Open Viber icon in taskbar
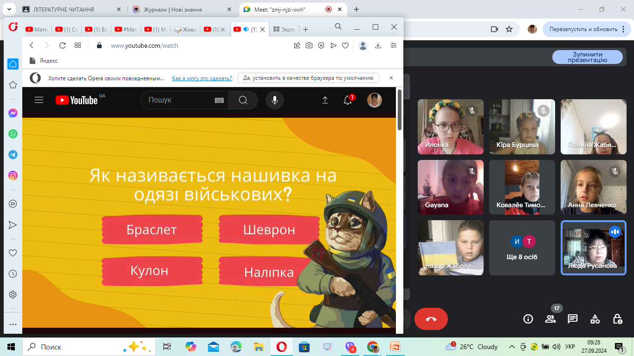This screenshot has height=356, width=634. pos(350,347)
